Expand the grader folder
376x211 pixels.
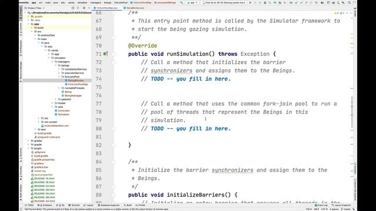coord(29,141)
